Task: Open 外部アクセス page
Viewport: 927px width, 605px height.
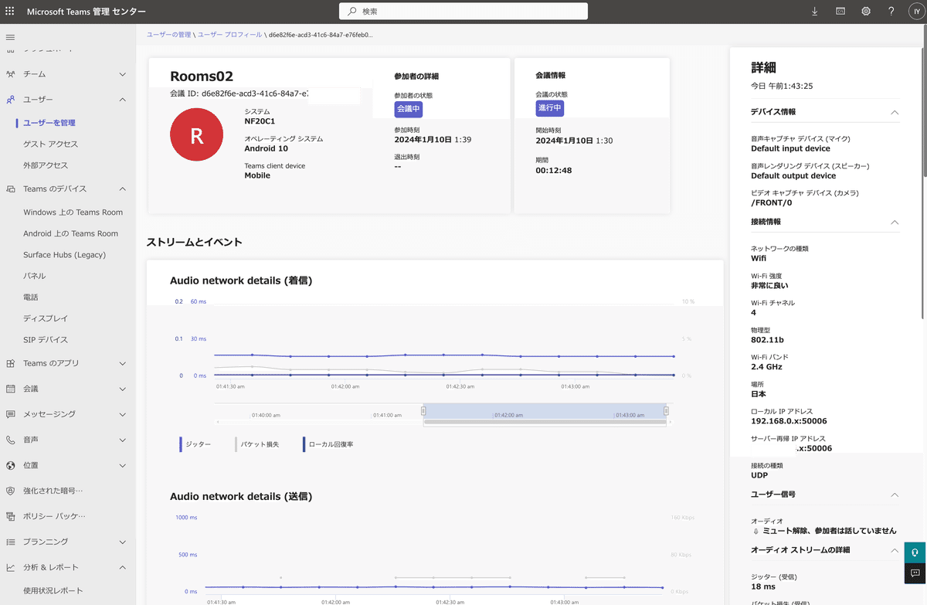Action: pyautogui.click(x=46, y=165)
